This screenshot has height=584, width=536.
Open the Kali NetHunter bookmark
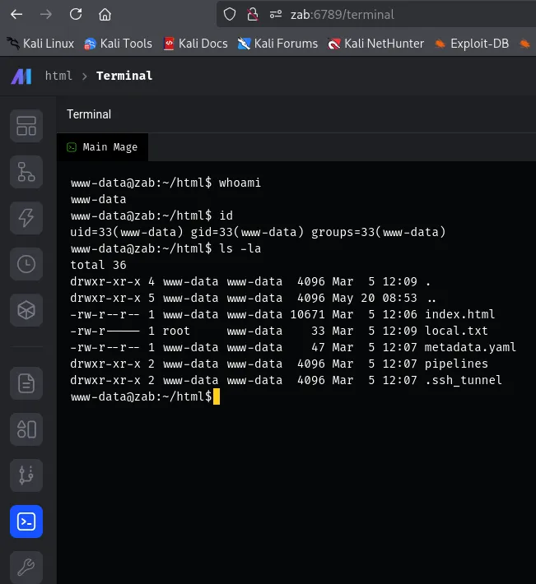click(375, 44)
